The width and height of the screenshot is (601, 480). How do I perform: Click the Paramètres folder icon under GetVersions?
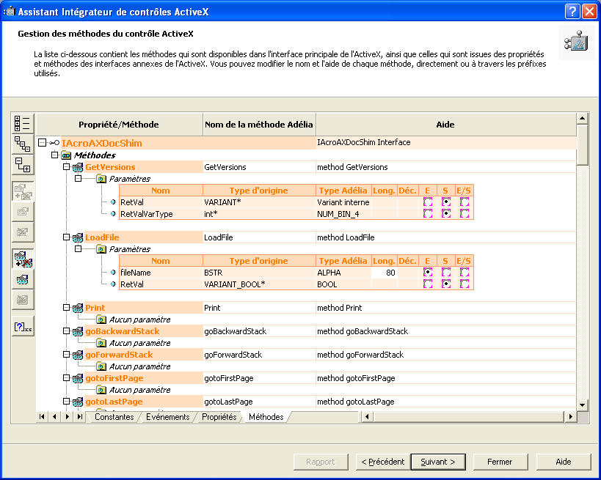click(x=101, y=179)
